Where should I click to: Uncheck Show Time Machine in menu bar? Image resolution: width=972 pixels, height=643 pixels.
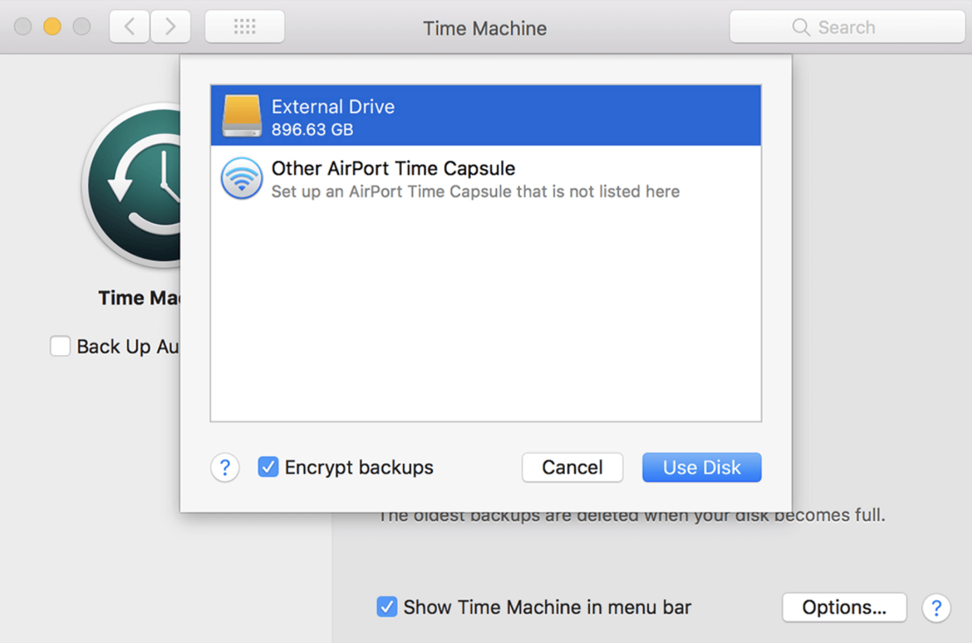[387, 606]
